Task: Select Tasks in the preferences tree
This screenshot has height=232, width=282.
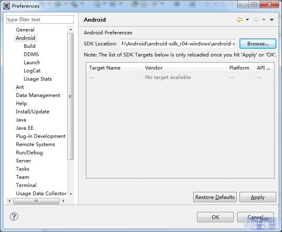Action: click(x=22, y=169)
